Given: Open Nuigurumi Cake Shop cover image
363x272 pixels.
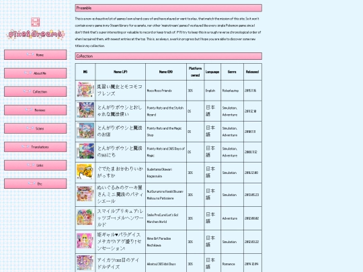Looking at the screenshot, I should pos(85,194).
